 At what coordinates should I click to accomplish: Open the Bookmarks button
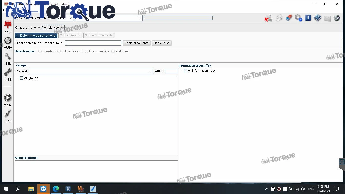pos(162,43)
